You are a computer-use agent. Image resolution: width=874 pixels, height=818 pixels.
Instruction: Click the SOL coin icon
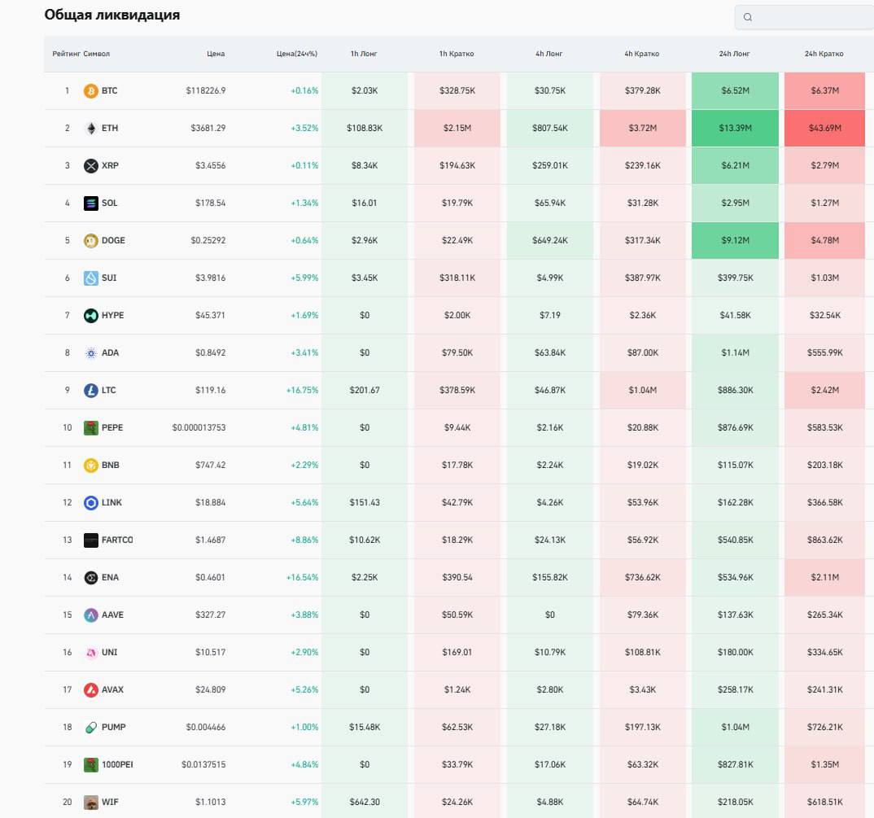click(91, 203)
